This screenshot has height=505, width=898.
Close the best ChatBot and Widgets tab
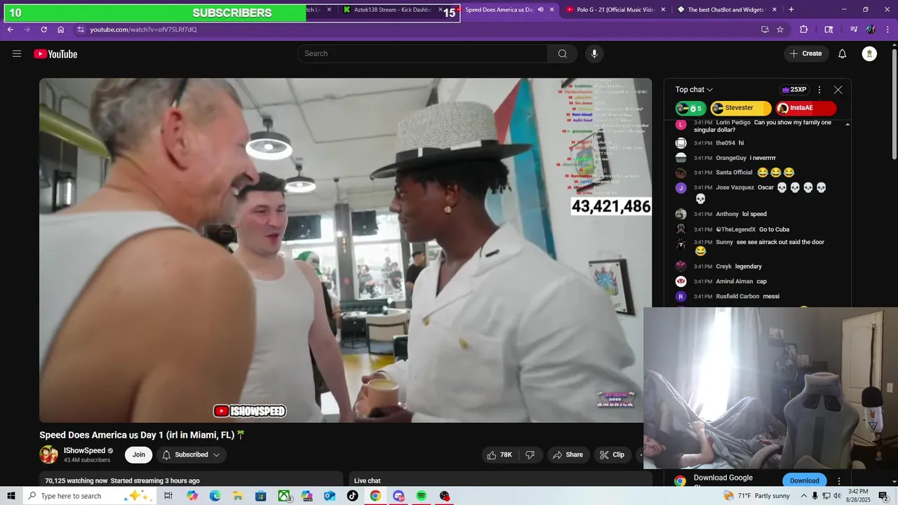click(x=775, y=10)
